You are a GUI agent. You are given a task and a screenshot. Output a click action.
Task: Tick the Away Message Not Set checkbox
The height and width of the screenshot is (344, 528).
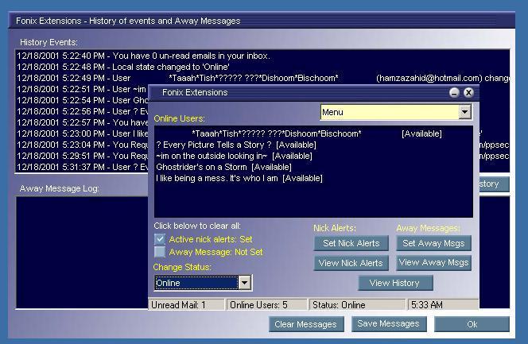tap(160, 252)
